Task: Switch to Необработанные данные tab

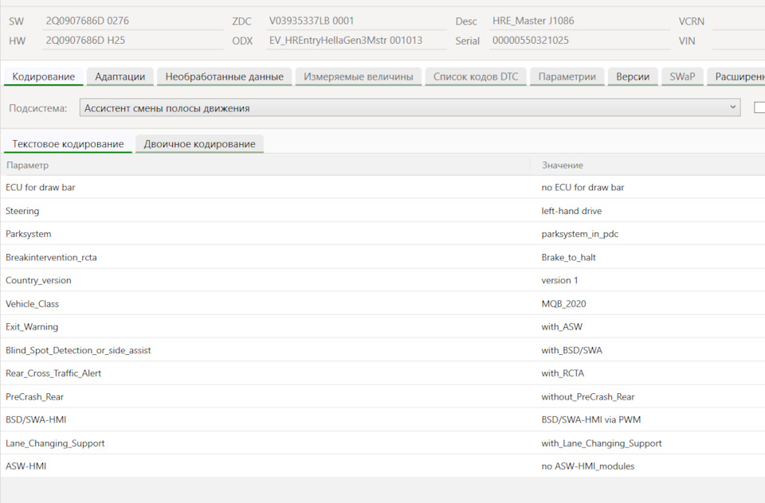Action: point(225,76)
